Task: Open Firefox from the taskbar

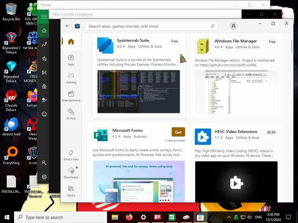Action: pyautogui.click(x=129, y=217)
